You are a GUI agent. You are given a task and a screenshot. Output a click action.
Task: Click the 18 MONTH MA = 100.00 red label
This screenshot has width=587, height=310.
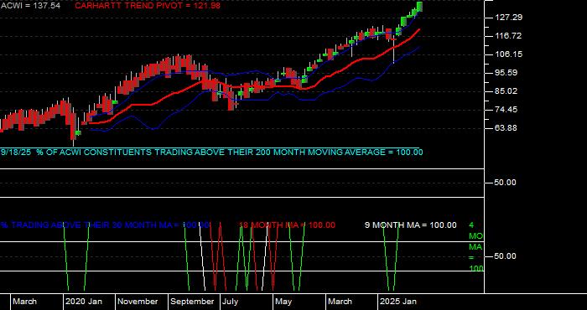287,225
